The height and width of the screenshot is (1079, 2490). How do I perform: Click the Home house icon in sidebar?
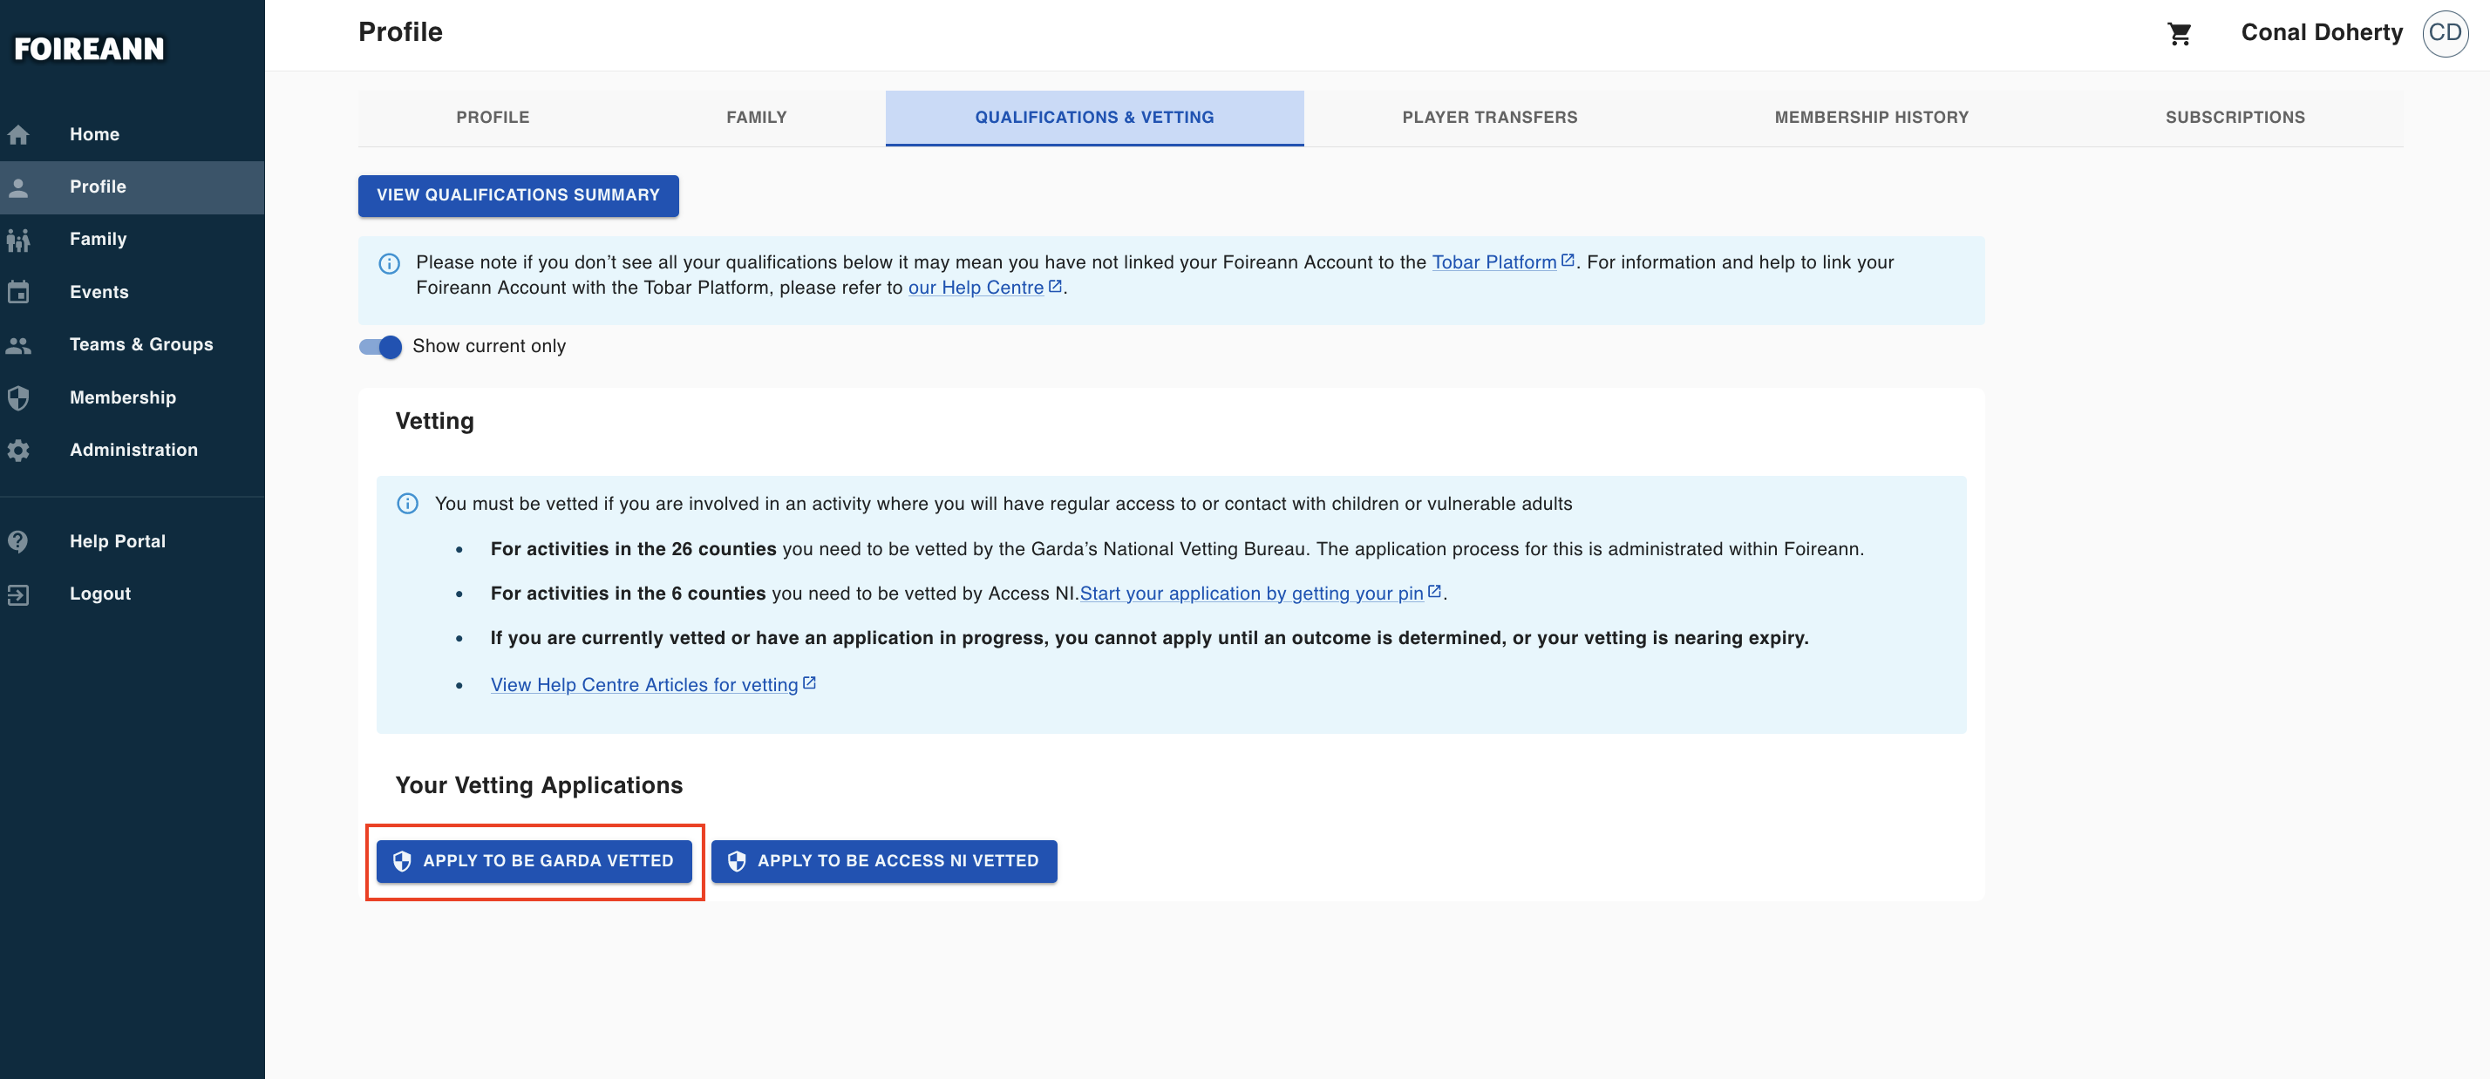(x=18, y=134)
